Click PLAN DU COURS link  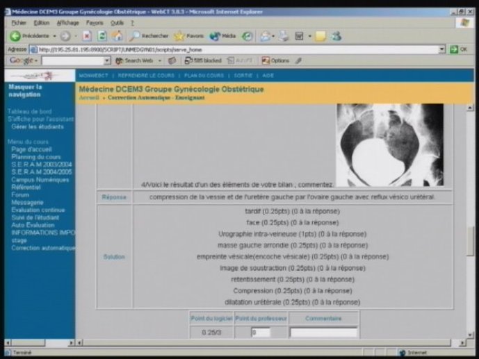point(204,76)
